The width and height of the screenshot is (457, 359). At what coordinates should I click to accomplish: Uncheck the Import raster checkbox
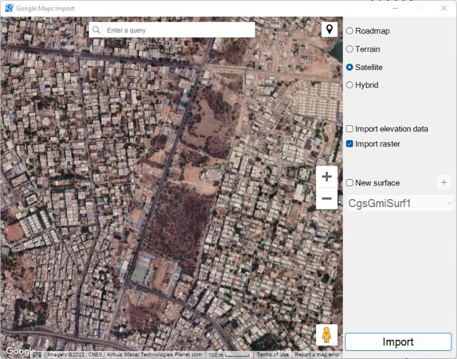point(350,144)
